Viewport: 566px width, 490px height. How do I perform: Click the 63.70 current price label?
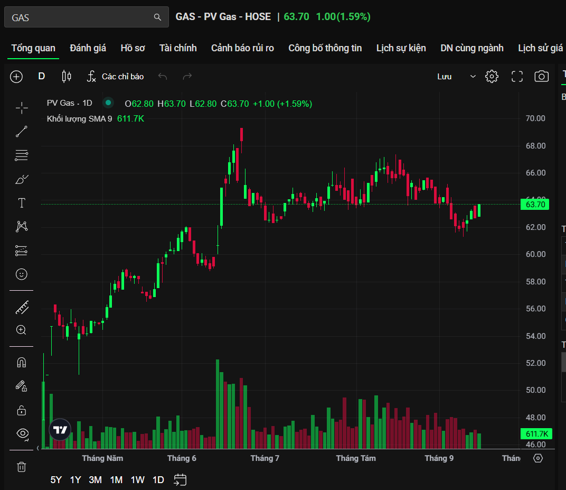click(535, 205)
